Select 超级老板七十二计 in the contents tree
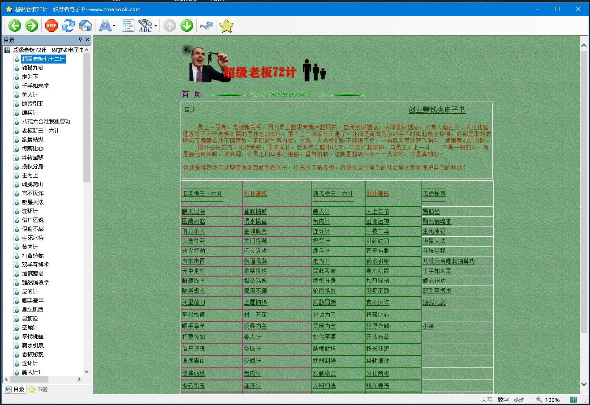The image size is (590, 405). coord(43,59)
